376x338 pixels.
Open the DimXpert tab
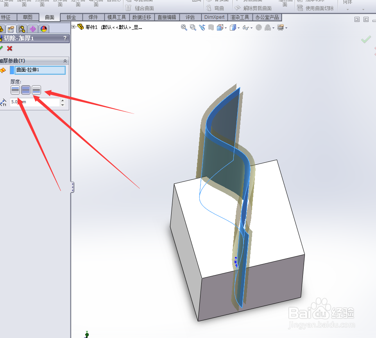point(214,17)
